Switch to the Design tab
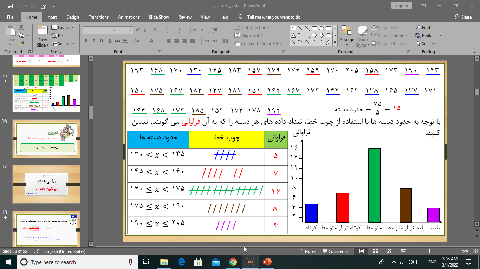 point(72,17)
